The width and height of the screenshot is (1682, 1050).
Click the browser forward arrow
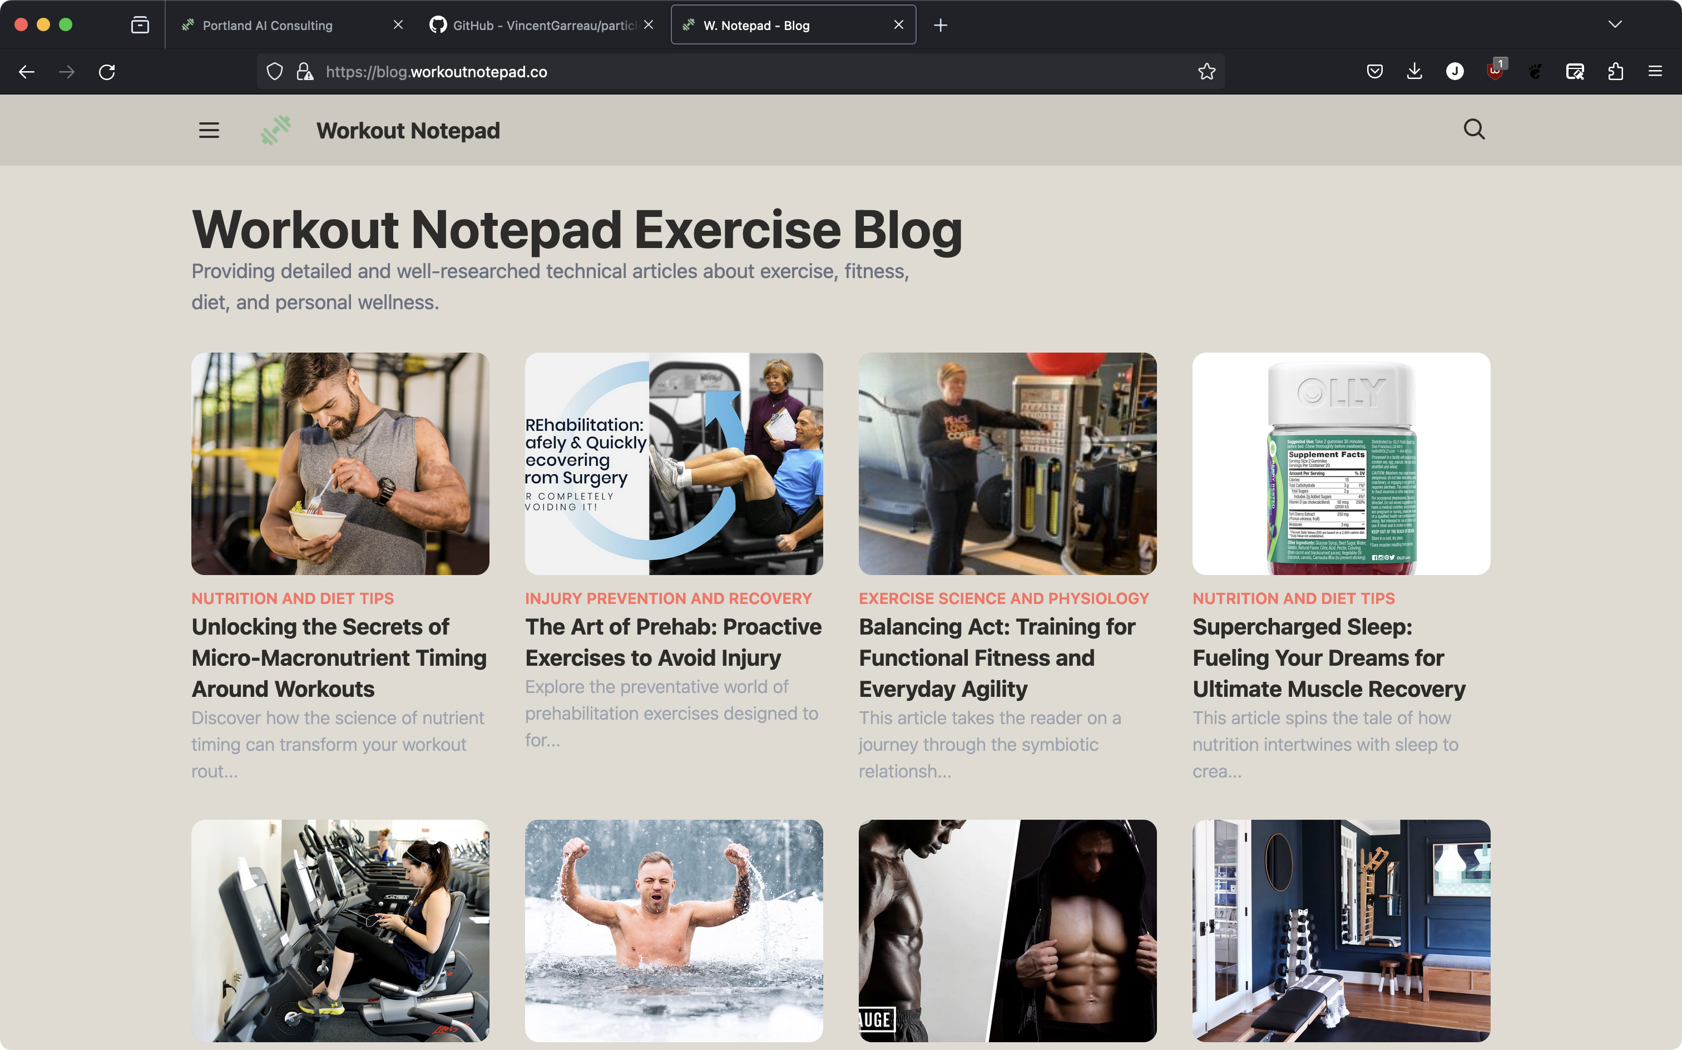click(67, 72)
